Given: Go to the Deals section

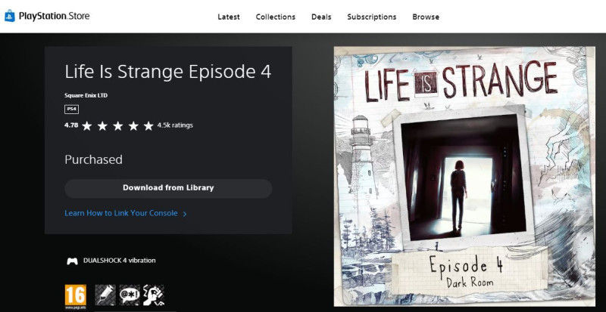Looking at the screenshot, I should (x=321, y=17).
